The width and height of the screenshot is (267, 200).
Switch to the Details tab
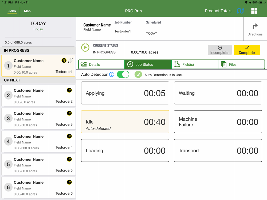point(101,65)
